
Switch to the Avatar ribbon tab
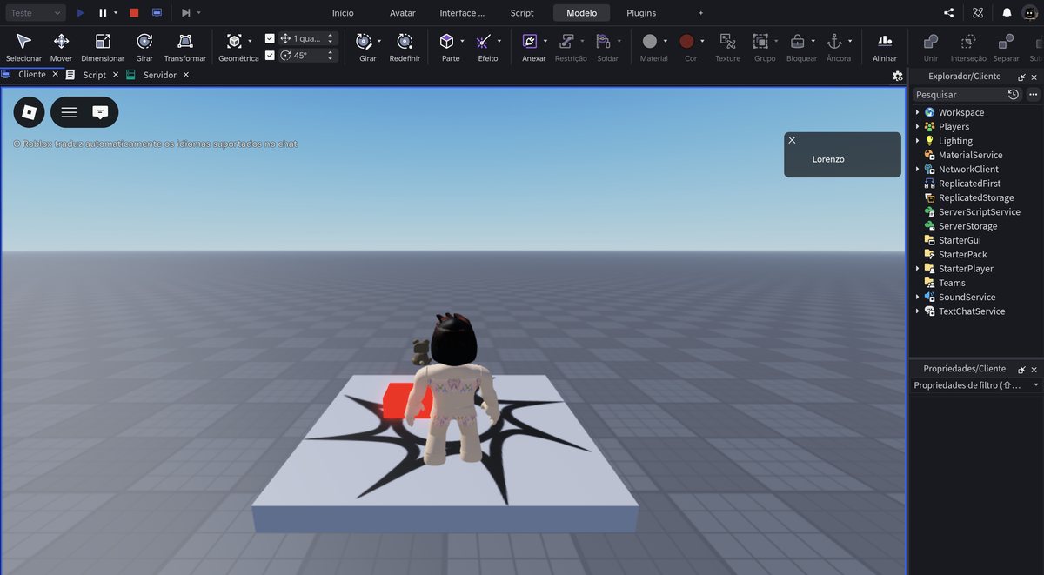[403, 13]
